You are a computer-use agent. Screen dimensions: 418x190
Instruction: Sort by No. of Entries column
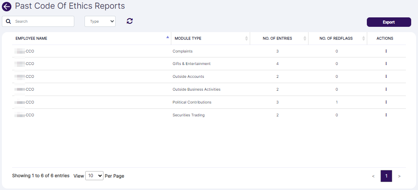277,38
